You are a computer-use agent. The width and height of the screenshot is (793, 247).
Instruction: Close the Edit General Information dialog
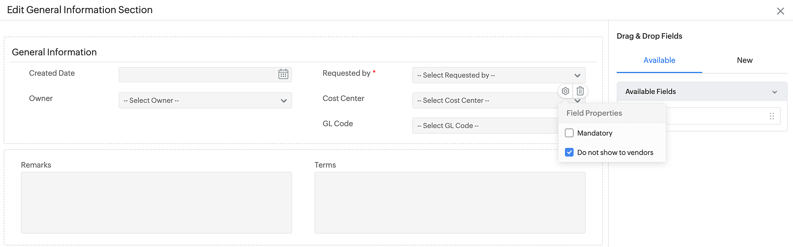[x=780, y=11]
